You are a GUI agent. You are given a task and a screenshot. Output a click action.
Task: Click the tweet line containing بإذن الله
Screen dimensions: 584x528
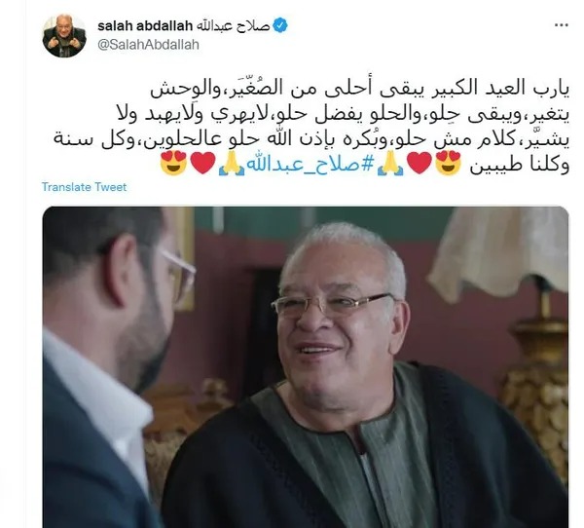(311, 139)
